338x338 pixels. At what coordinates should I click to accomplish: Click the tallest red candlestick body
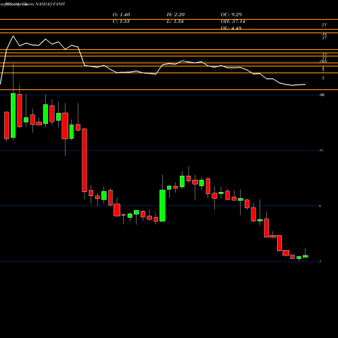pyautogui.click(x=84, y=160)
